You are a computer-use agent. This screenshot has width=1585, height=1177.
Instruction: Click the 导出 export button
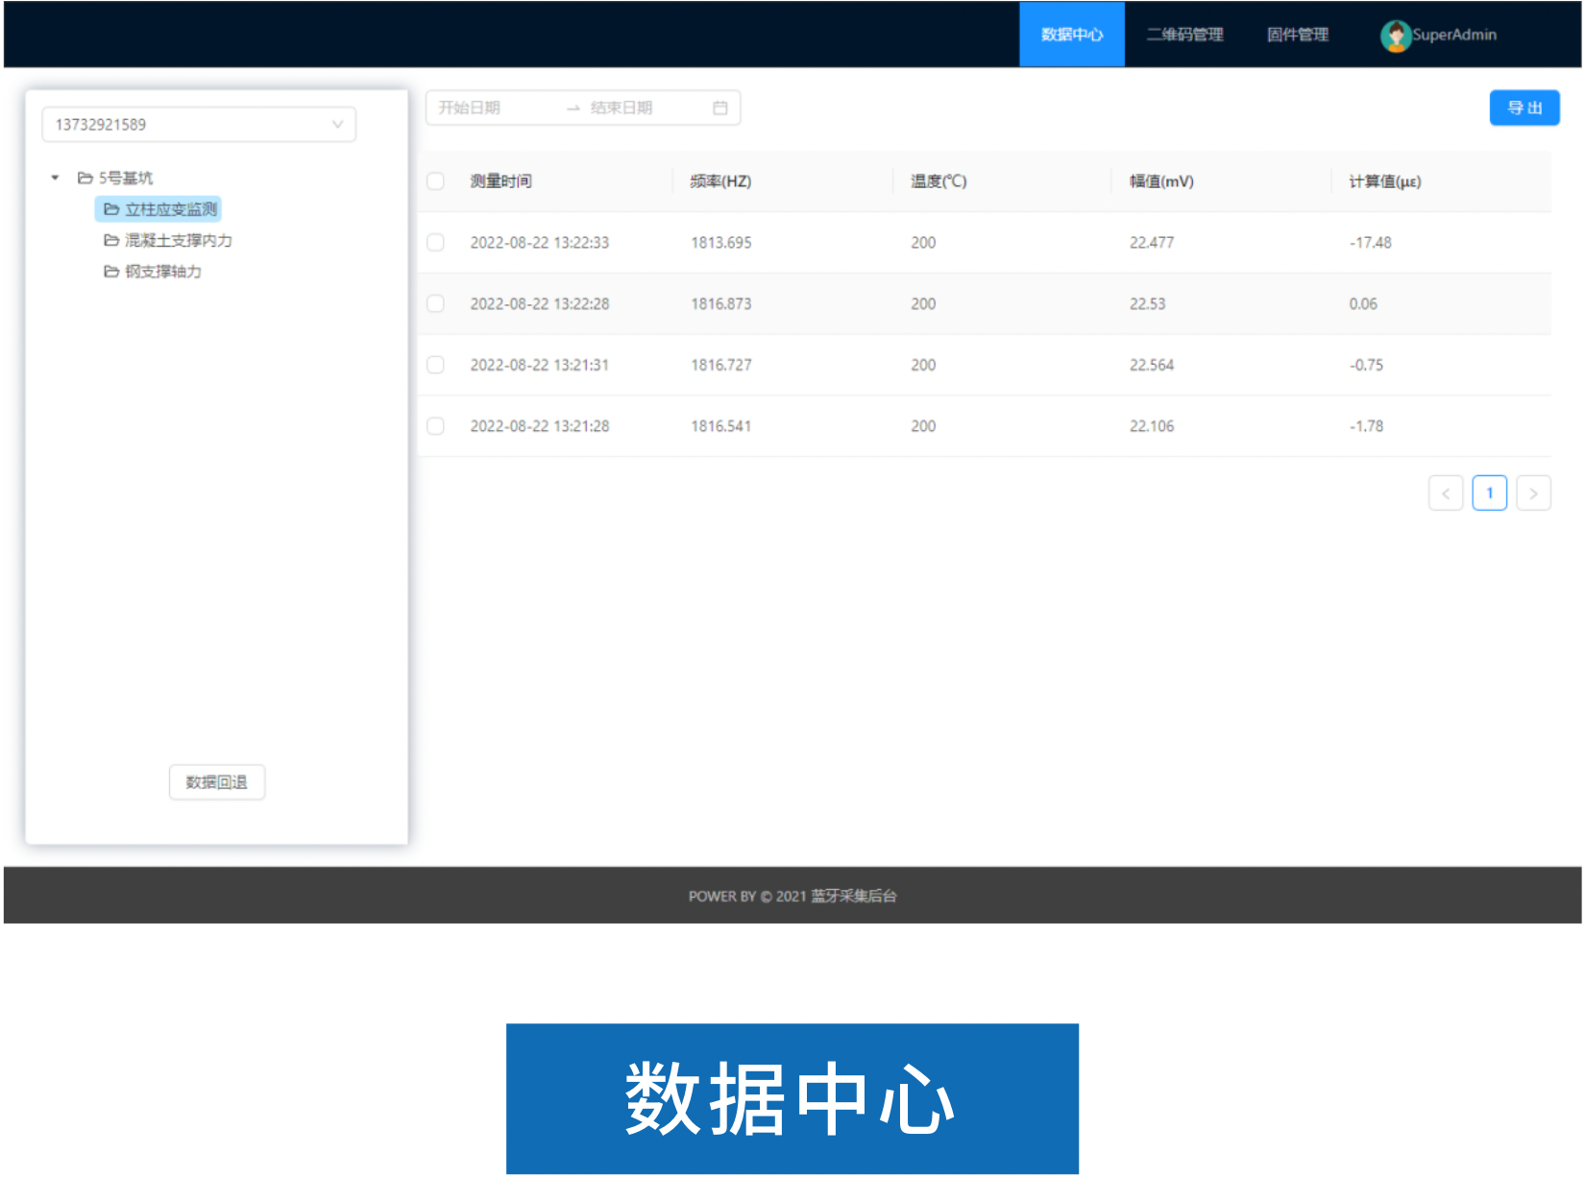point(1524,108)
